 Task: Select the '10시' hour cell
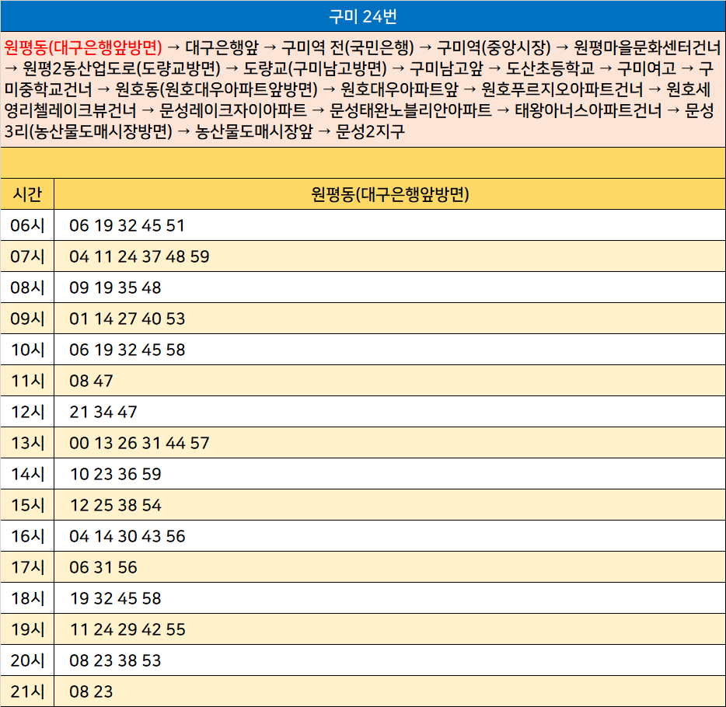click(x=27, y=350)
